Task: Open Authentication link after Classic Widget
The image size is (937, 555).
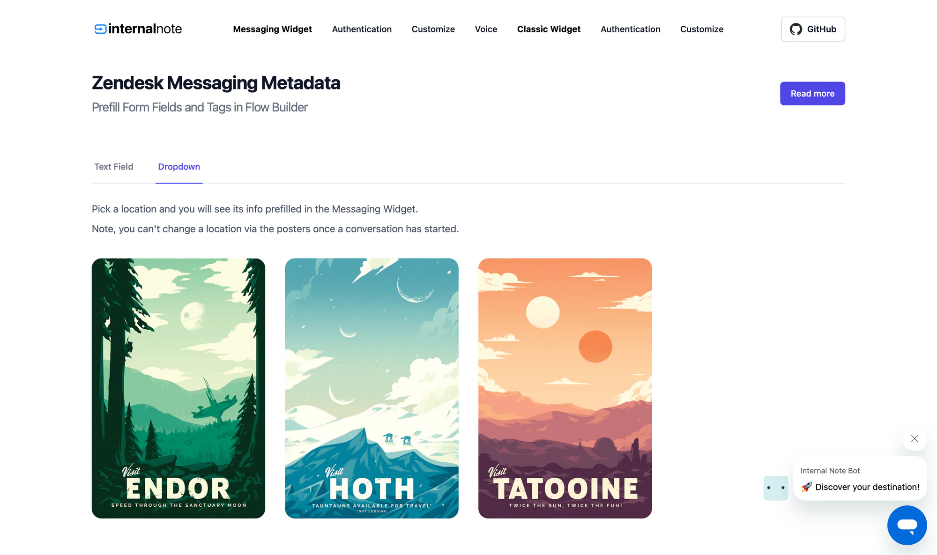Action: tap(630, 29)
